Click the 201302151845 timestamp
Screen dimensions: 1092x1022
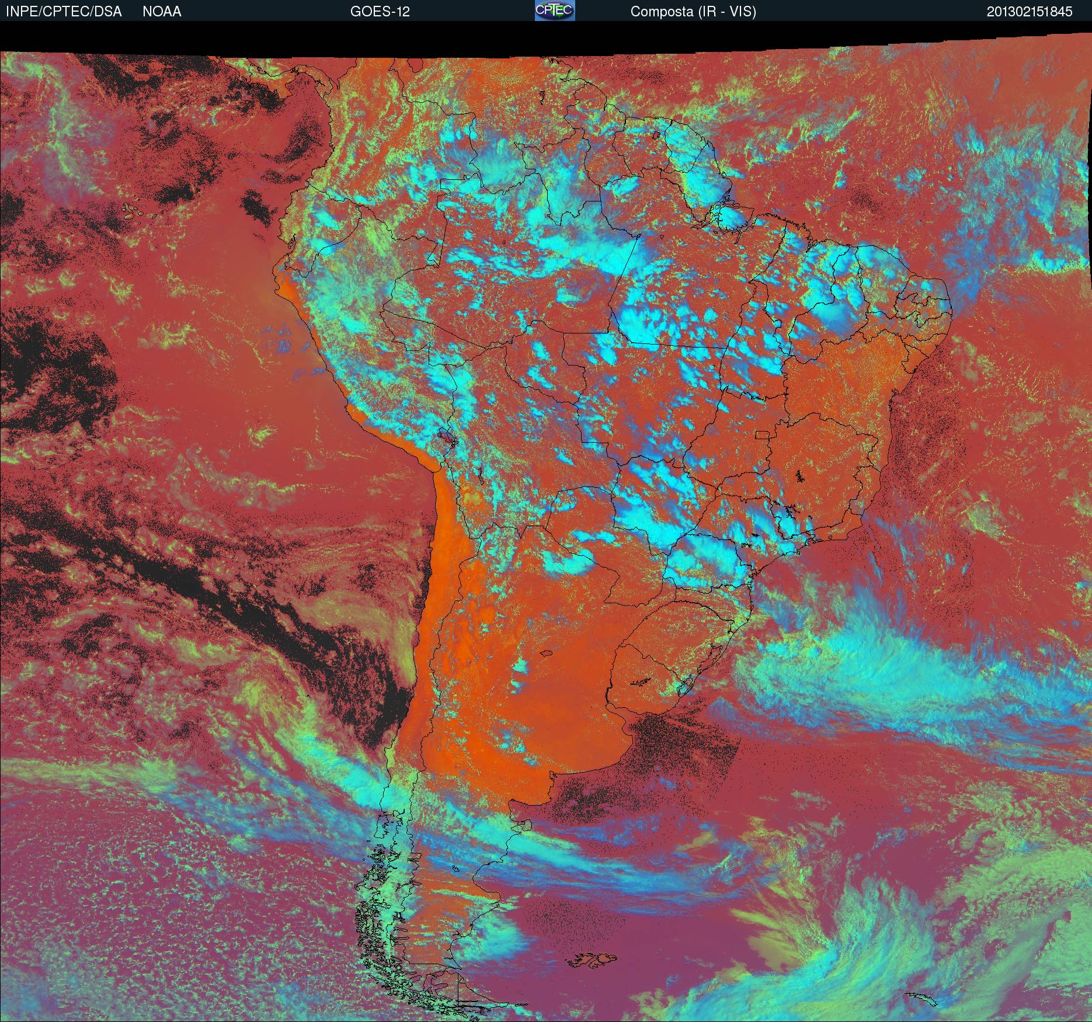pyautogui.click(x=1030, y=12)
